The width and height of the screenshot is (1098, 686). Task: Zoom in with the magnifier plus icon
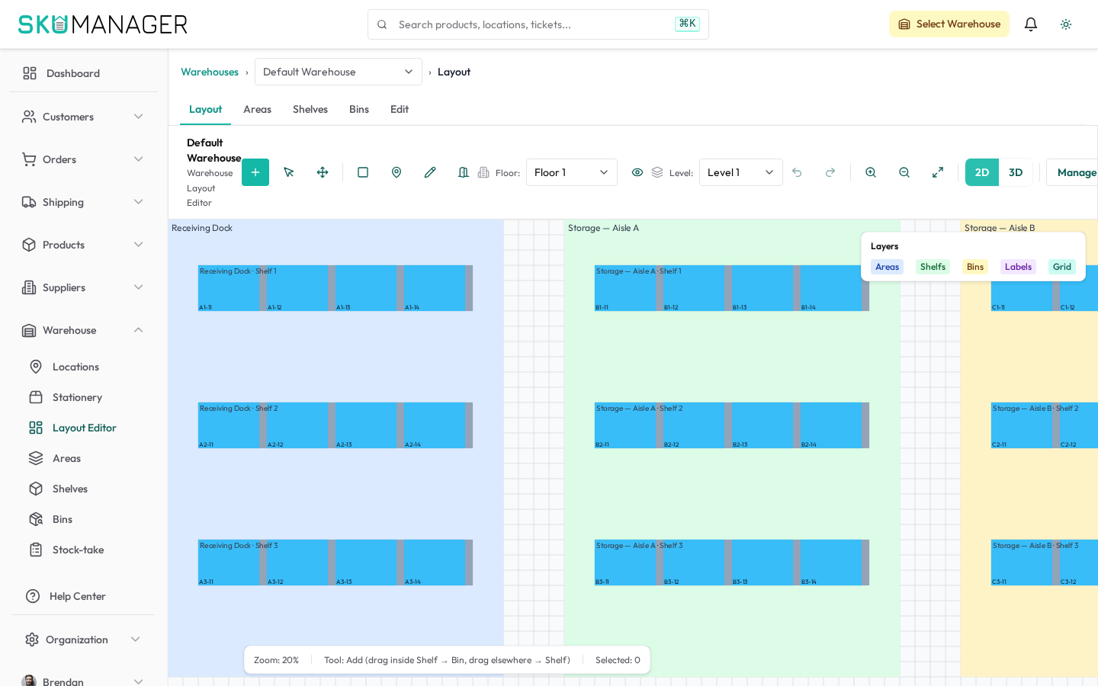[x=871, y=172]
